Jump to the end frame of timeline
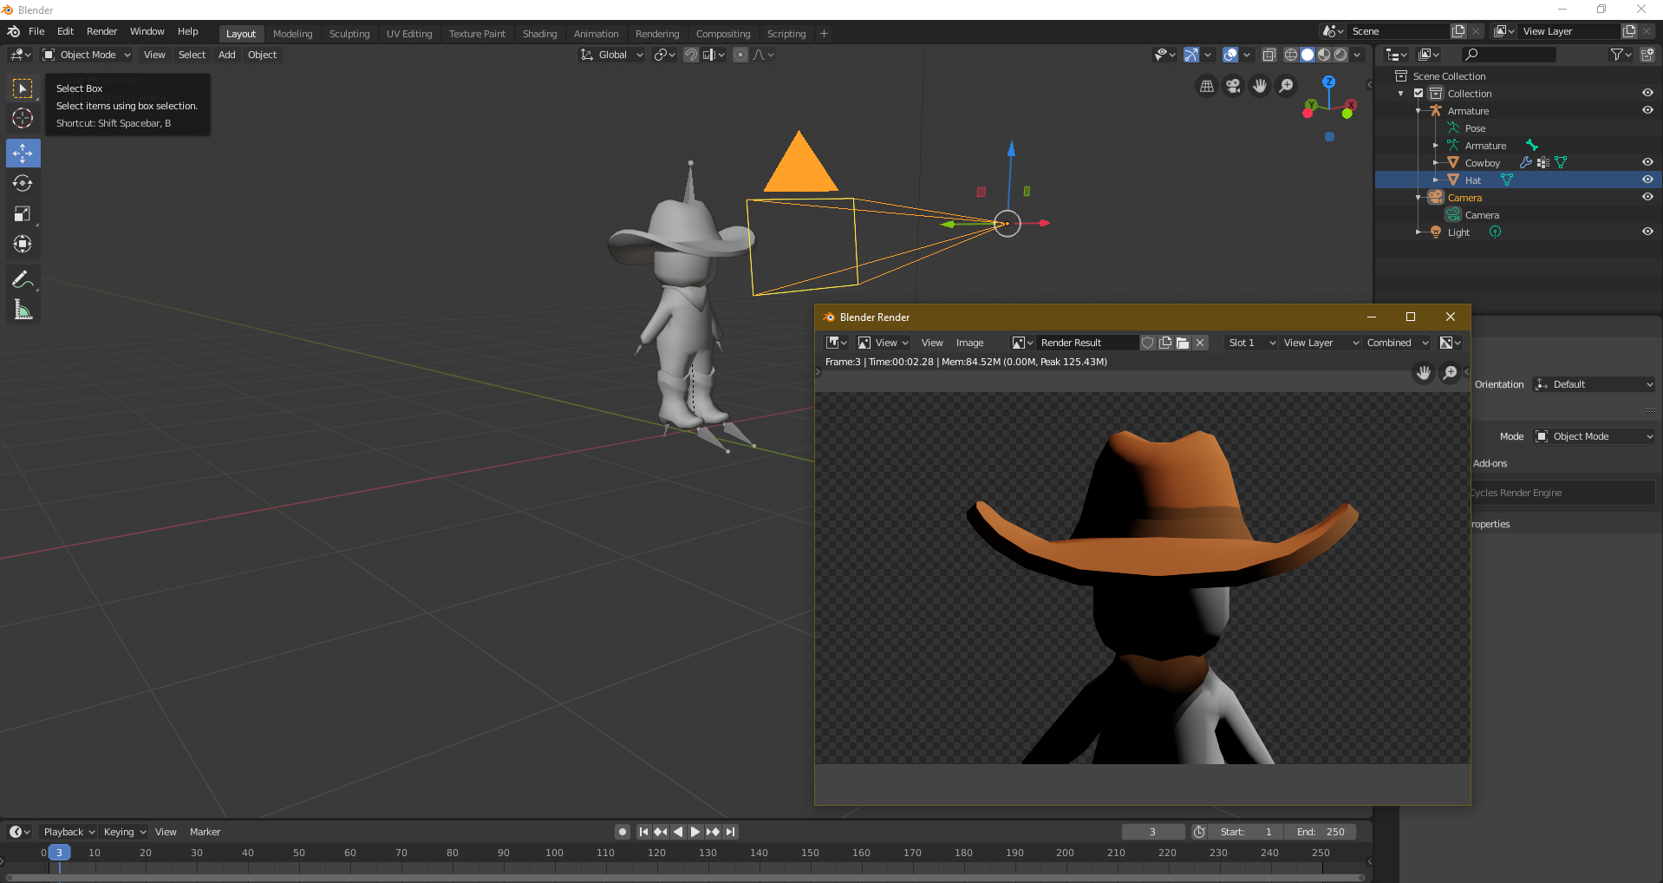1663x883 pixels. (x=731, y=832)
